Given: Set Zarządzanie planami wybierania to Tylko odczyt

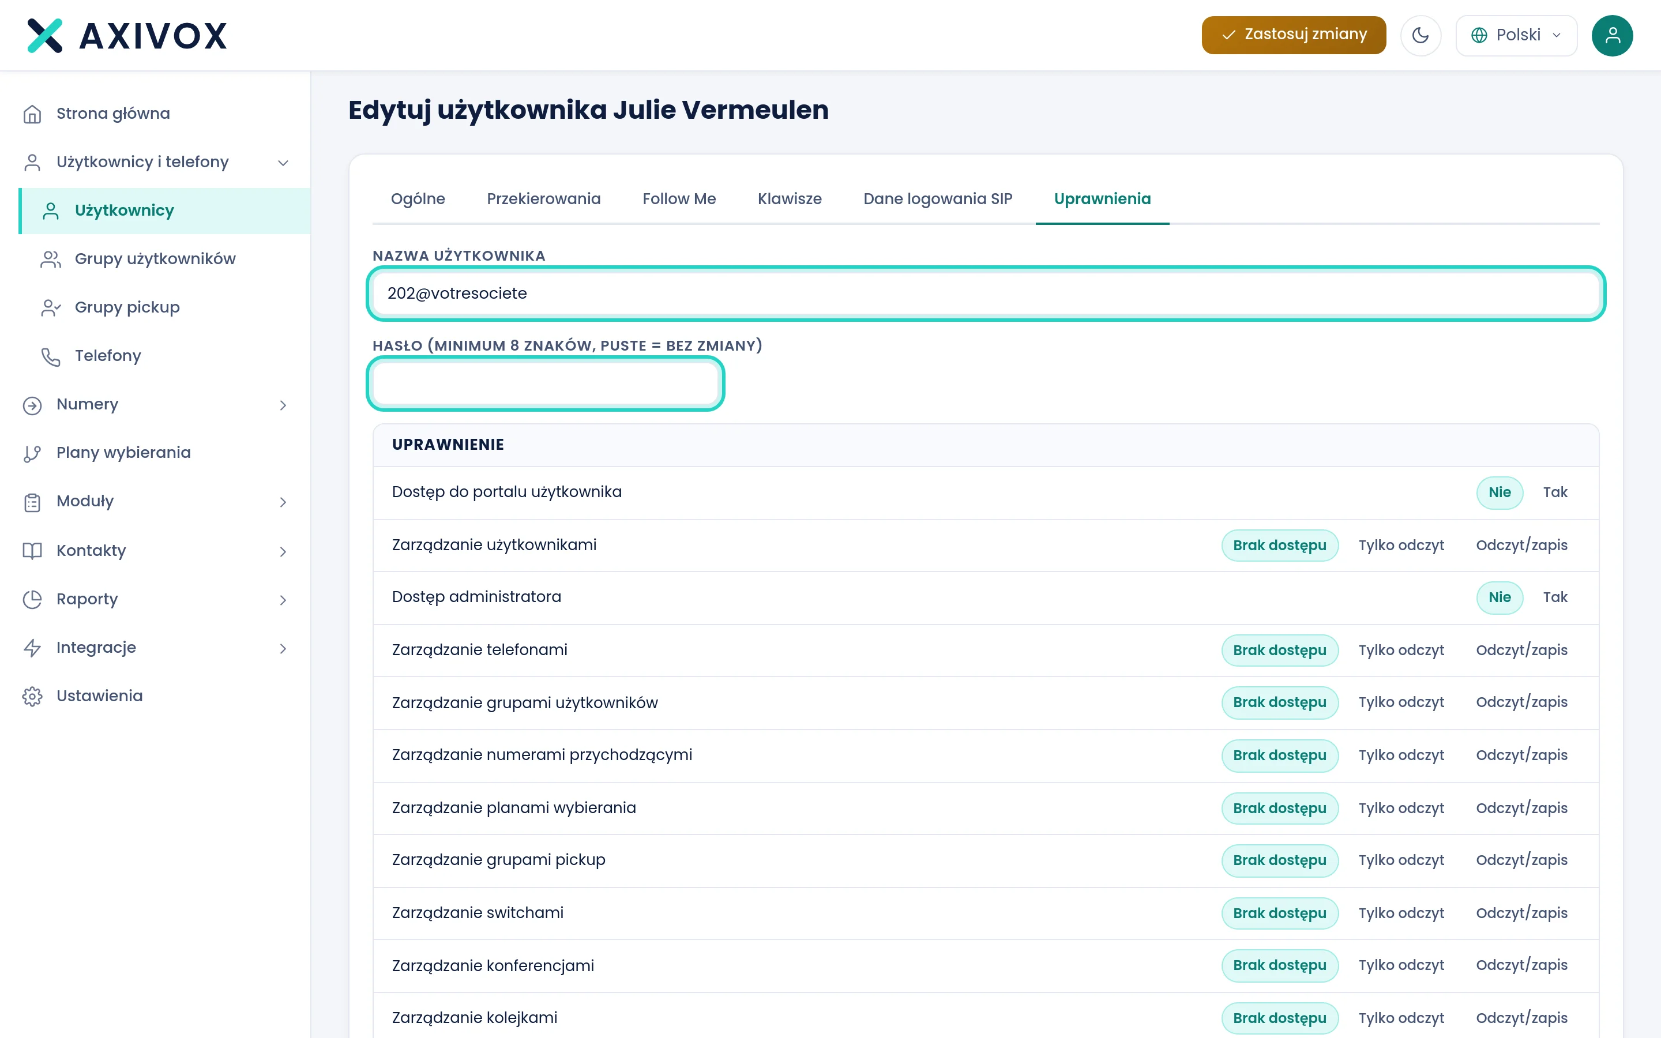Looking at the screenshot, I should click(1401, 808).
